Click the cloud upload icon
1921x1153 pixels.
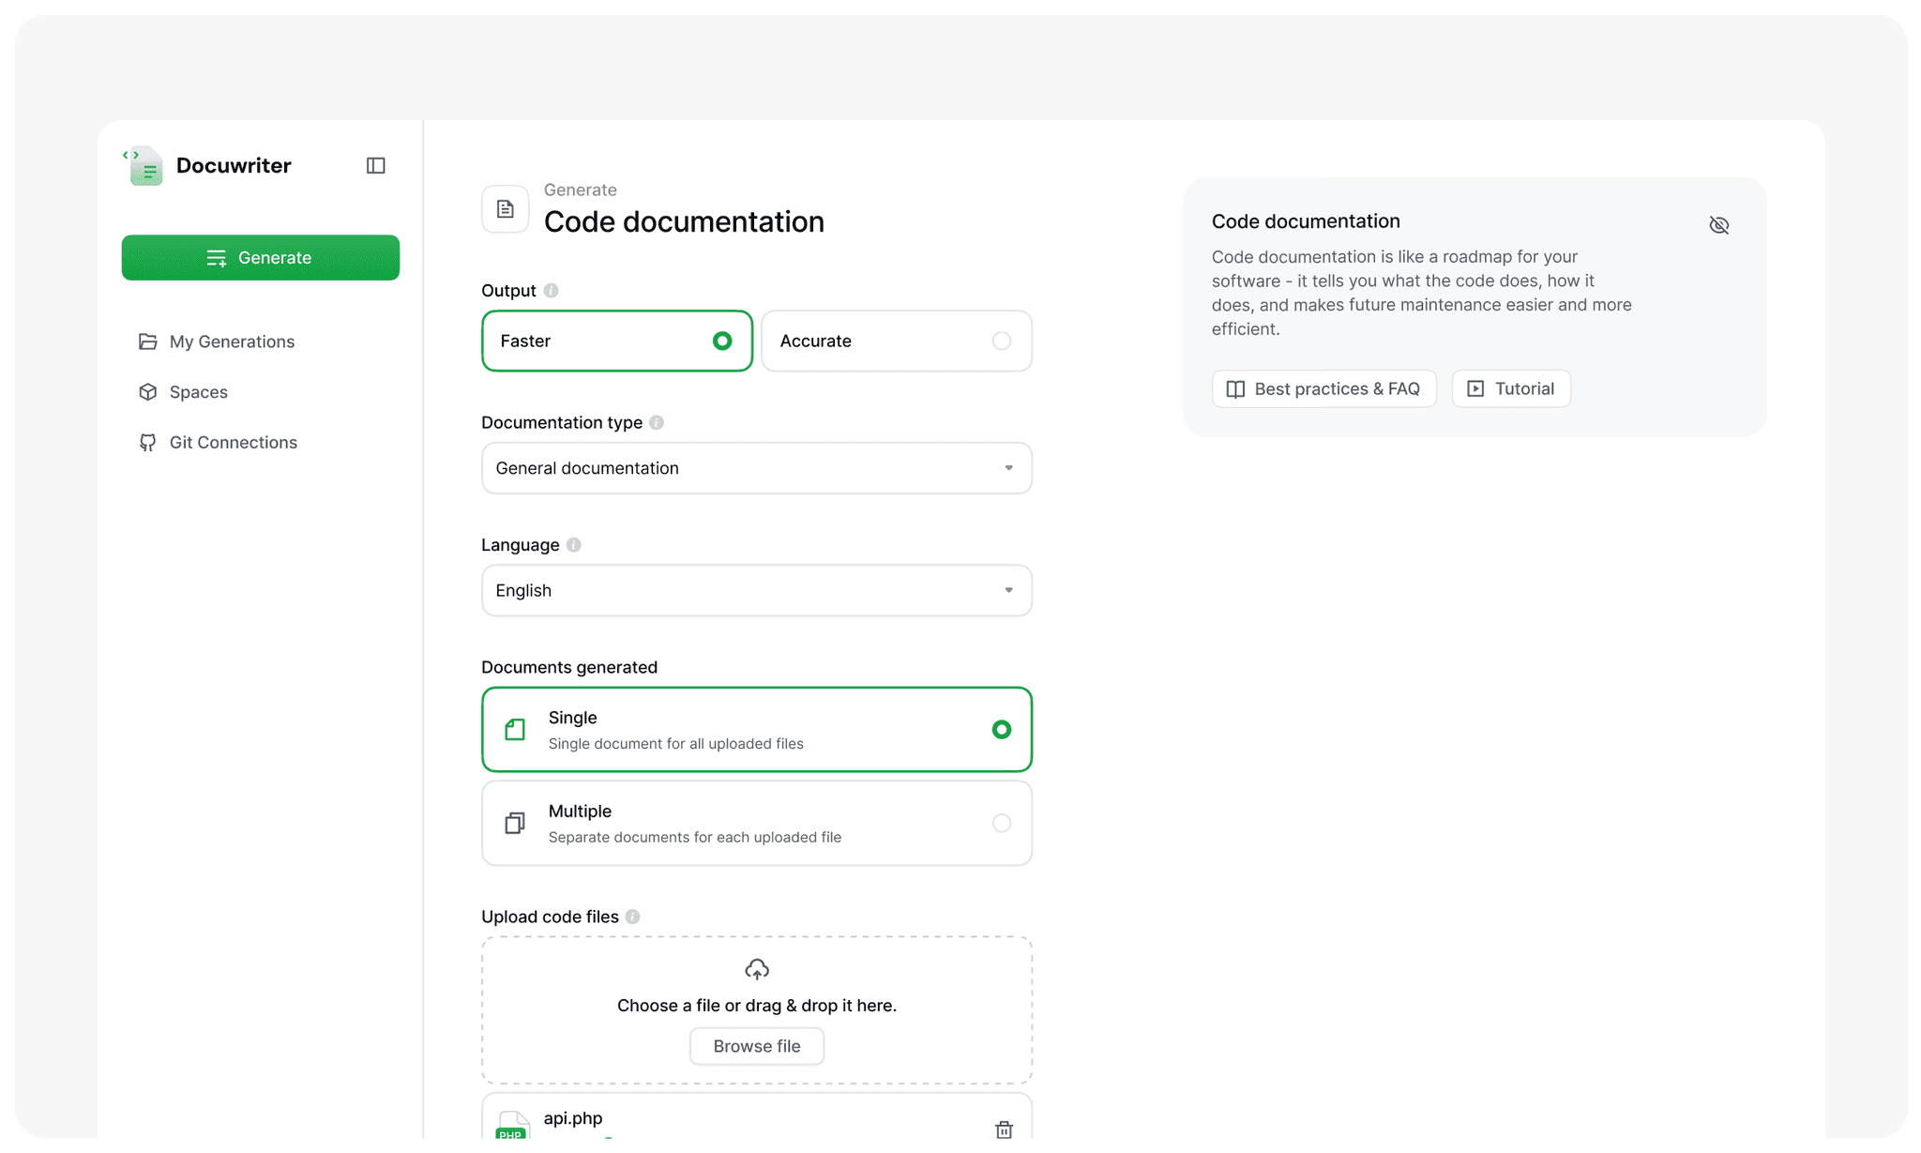(x=757, y=969)
